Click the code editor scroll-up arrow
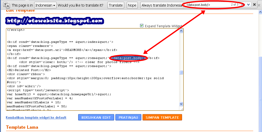The height and width of the screenshot is (132, 262). point(181,31)
